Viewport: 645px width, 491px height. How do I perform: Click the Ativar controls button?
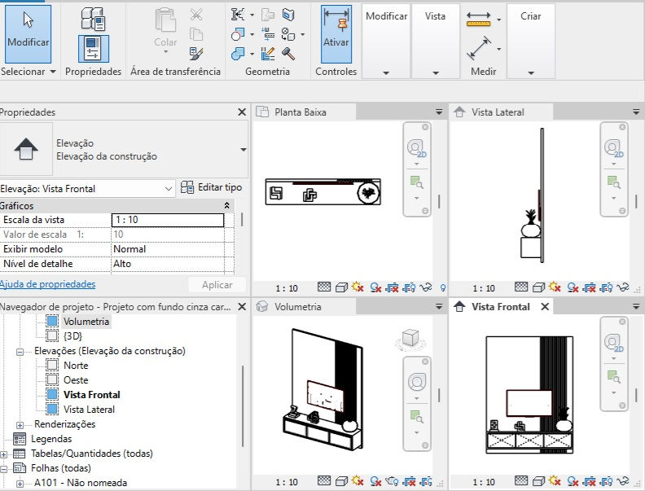pyautogui.click(x=336, y=33)
